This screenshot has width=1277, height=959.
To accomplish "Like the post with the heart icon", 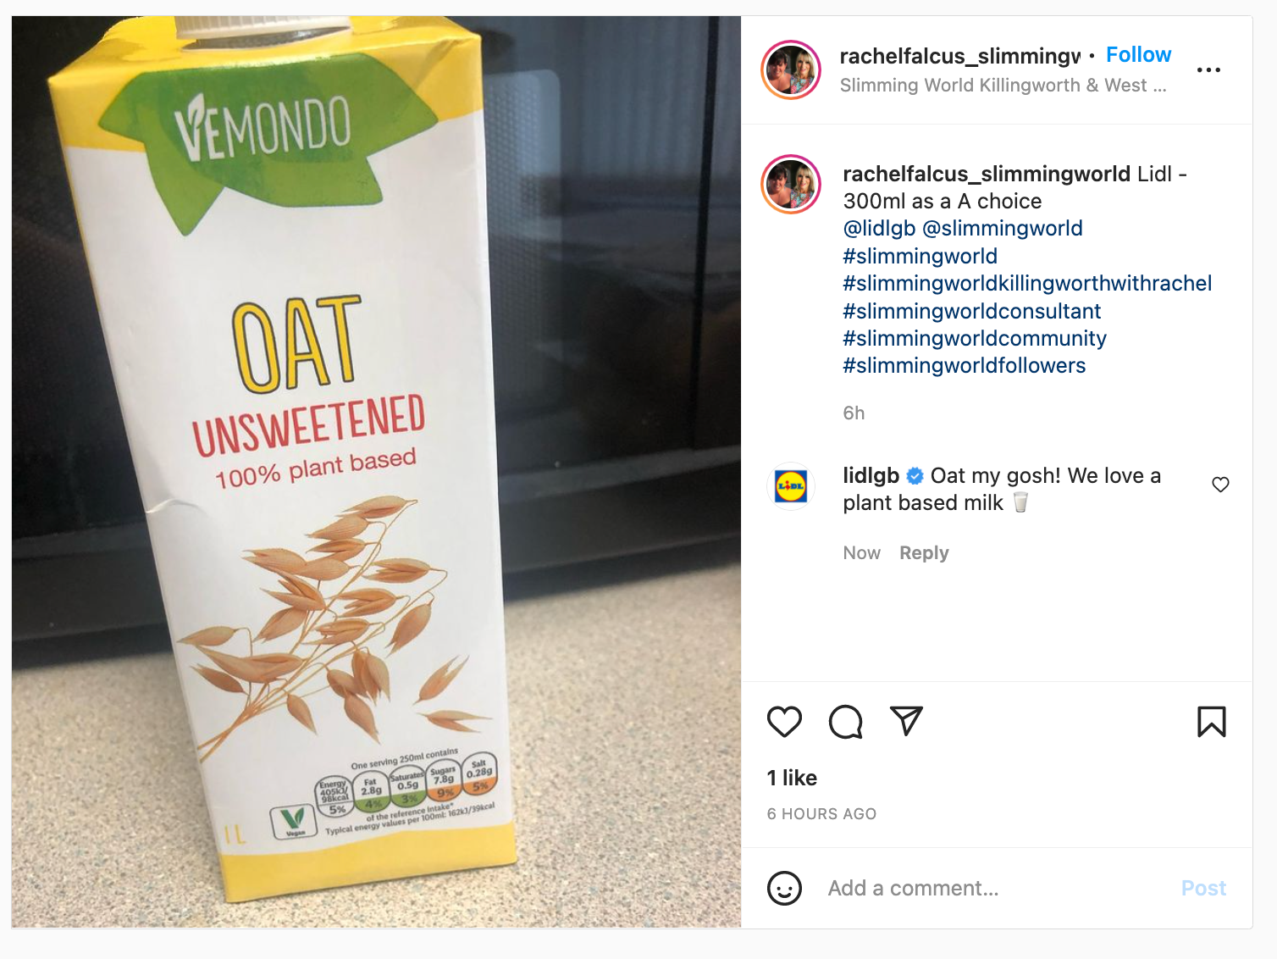I will point(784,722).
